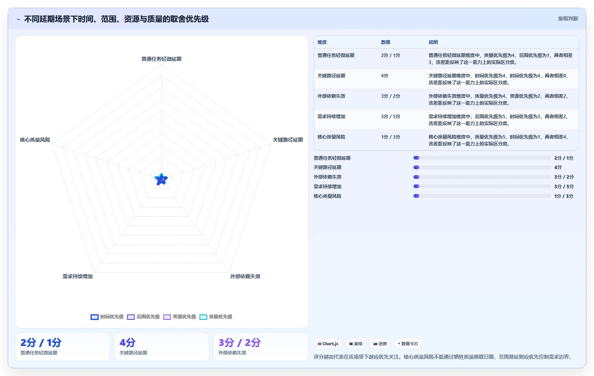594x376 pixels.
Task: Click the 进度 tag chip
Action: click(380, 344)
